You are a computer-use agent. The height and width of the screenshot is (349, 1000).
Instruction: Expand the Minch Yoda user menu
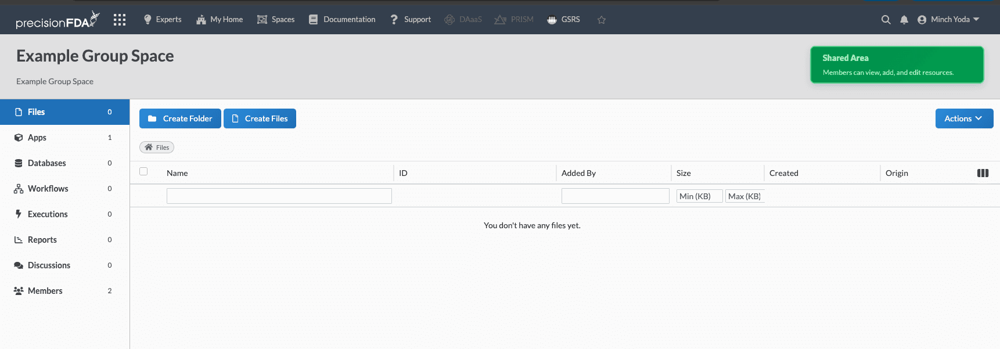(x=948, y=20)
